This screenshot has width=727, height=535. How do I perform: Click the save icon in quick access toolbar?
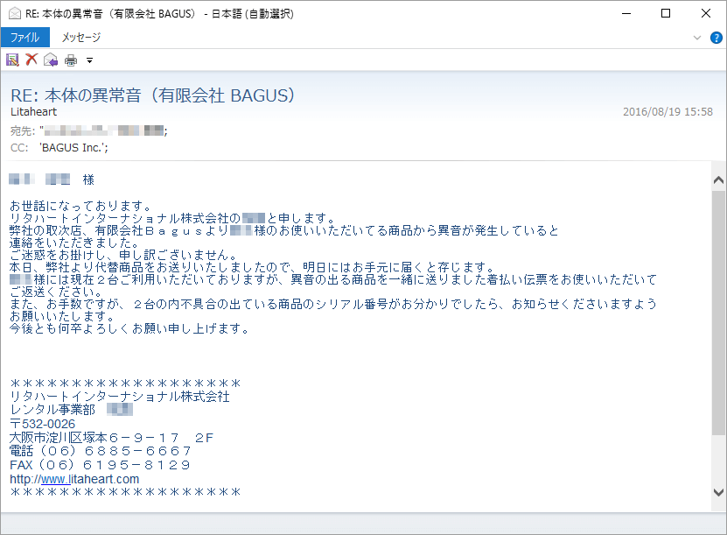point(12,60)
